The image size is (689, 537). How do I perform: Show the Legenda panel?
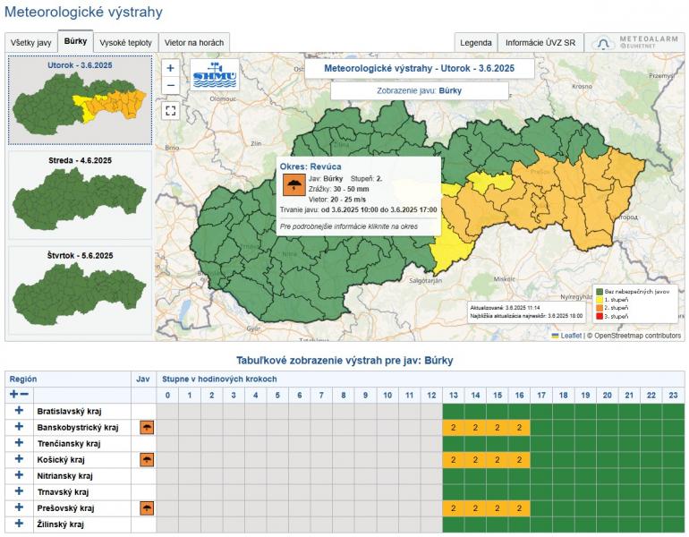pos(476,43)
